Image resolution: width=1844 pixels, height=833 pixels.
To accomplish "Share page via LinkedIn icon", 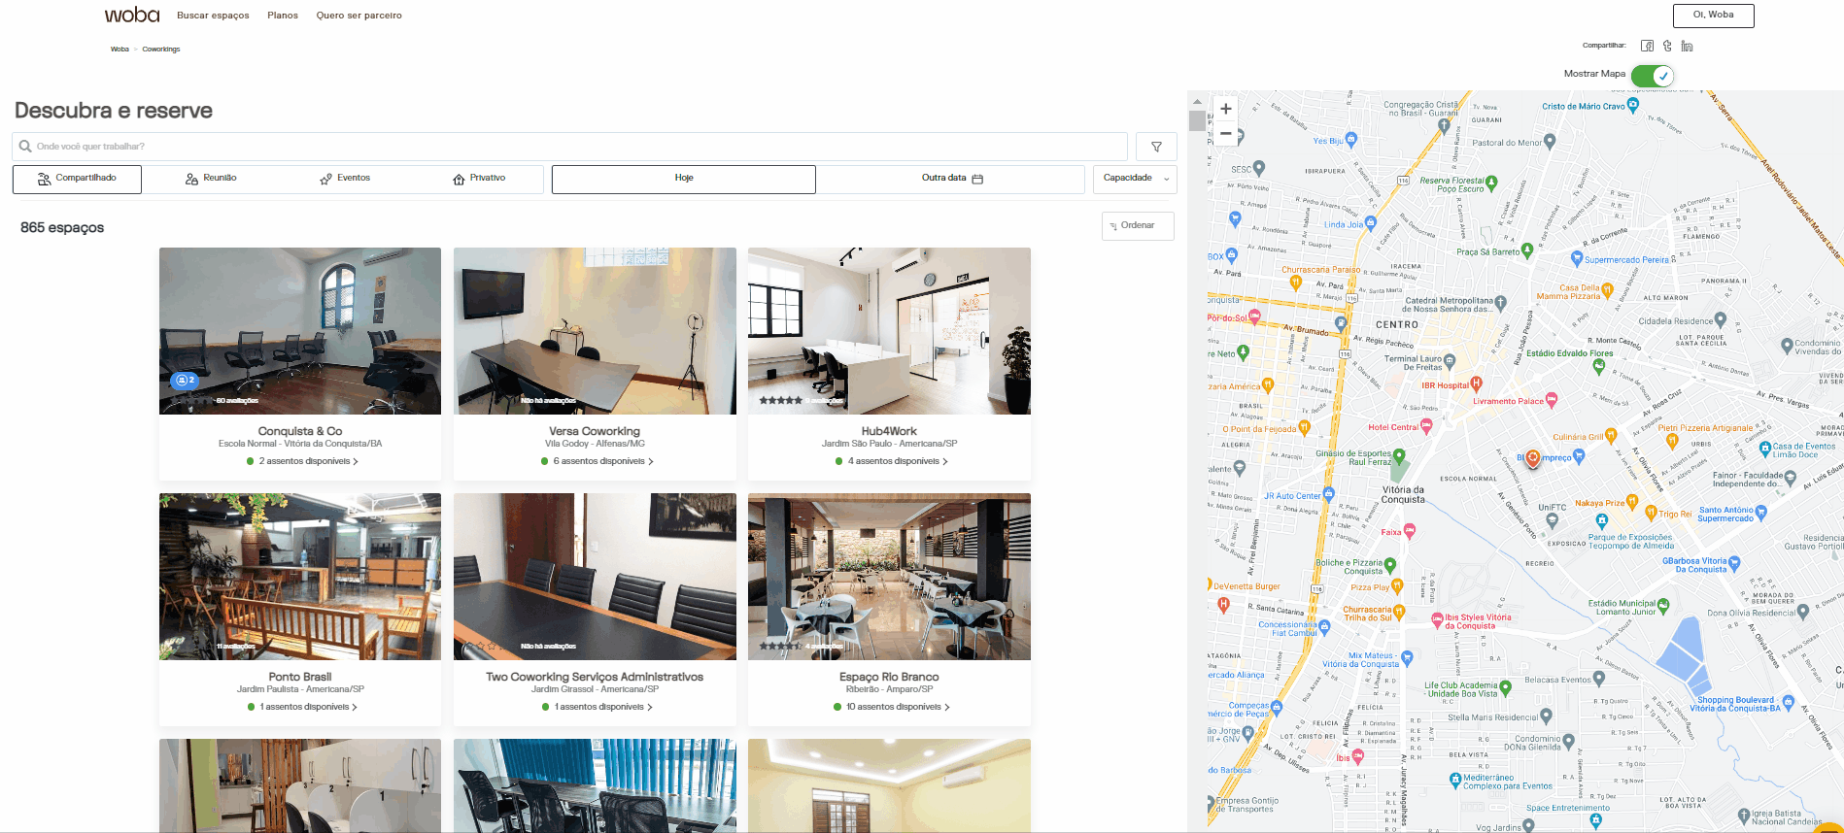I will [1687, 46].
